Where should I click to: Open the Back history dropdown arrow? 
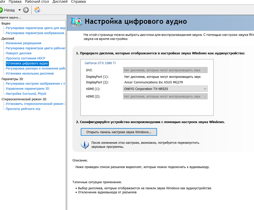(19, 10)
